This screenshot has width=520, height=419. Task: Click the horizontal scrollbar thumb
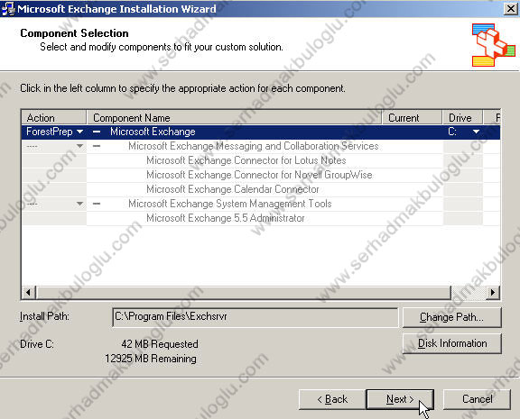pyautogui.click(x=244, y=293)
